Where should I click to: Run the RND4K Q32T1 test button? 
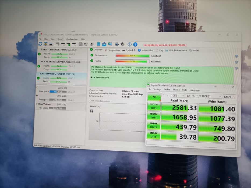coord(154,125)
